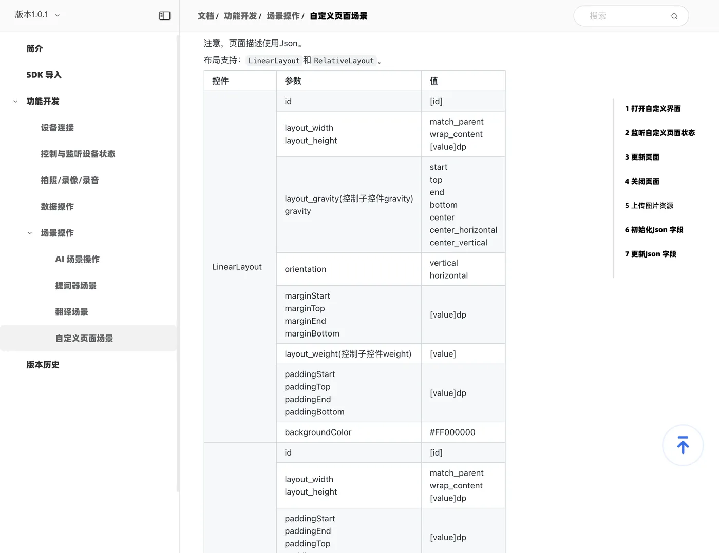Click the back-to-top arrow button
This screenshot has width=719, height=553.
point(683,445)
